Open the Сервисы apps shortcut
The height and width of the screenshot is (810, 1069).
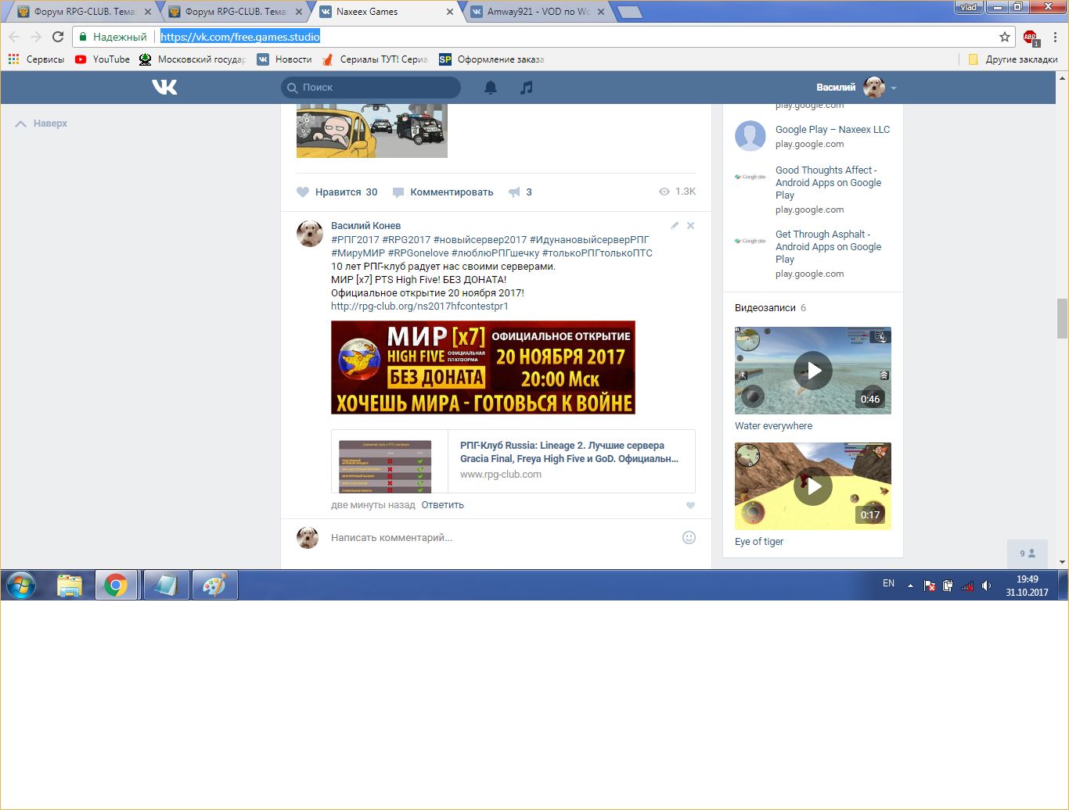[x=36, y=59]
